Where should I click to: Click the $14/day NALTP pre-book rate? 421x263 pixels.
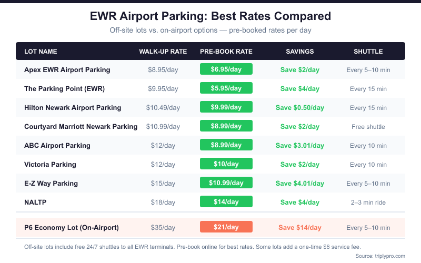226,202
